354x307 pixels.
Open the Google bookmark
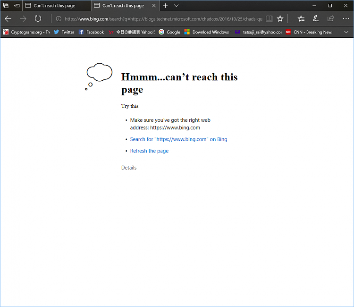coord(169,32)
